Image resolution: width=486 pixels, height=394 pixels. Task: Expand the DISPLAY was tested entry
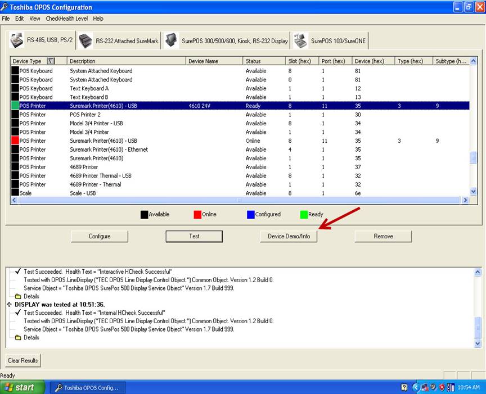[10, 304]
